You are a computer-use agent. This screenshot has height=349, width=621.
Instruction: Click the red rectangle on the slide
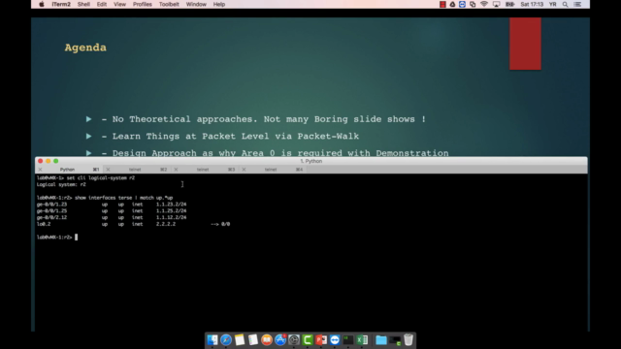click(x=525, y=44)
